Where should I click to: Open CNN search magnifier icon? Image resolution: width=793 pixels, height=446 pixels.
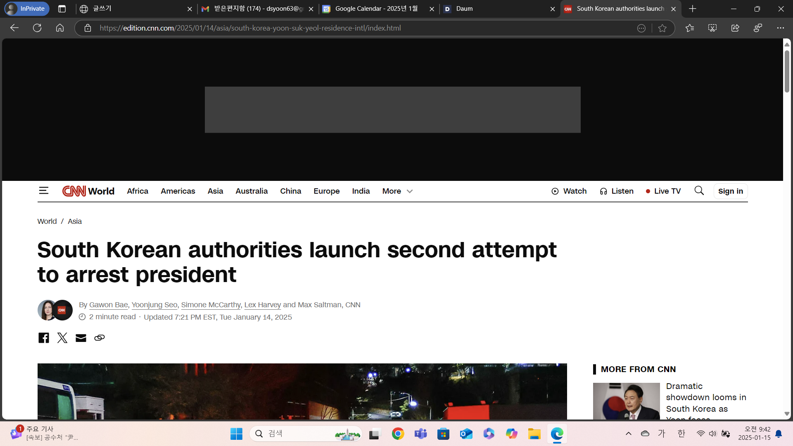coord(699,191)
